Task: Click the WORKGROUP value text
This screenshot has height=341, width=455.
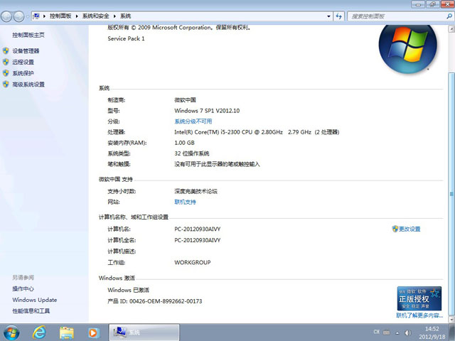Action: click(x=193, y=262)
